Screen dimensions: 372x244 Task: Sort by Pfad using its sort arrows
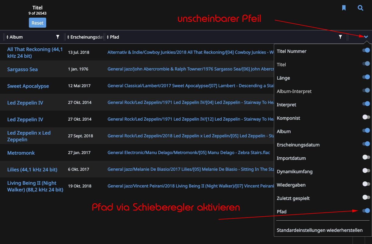[108, 37]
